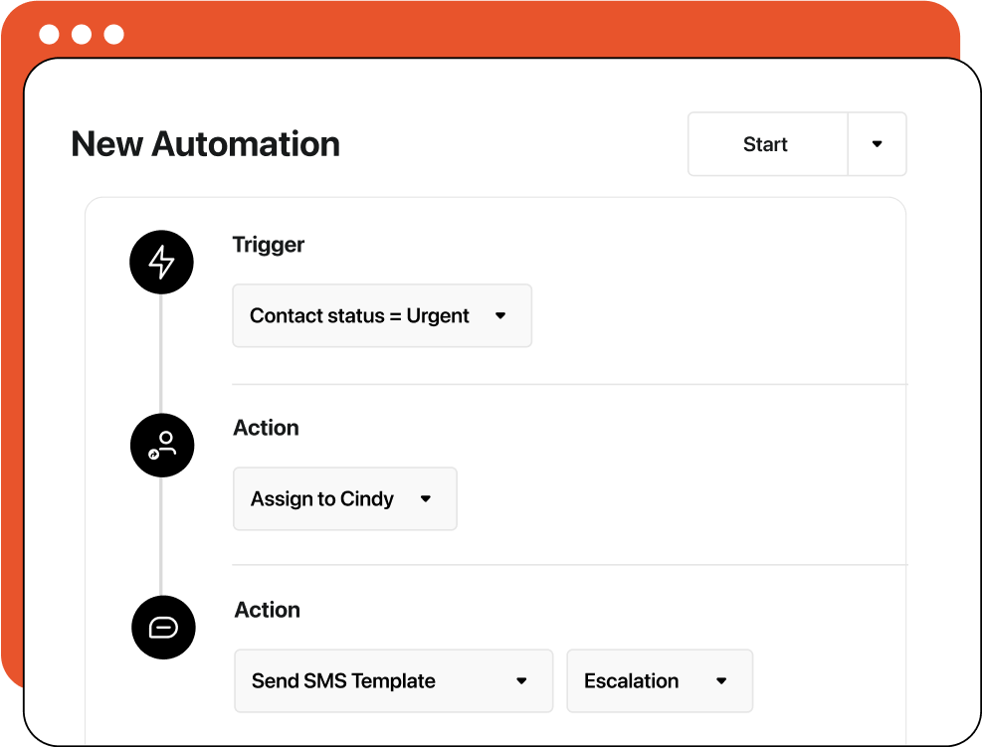Click the first white window dot

pyautogui.click(x=49, y=34)
